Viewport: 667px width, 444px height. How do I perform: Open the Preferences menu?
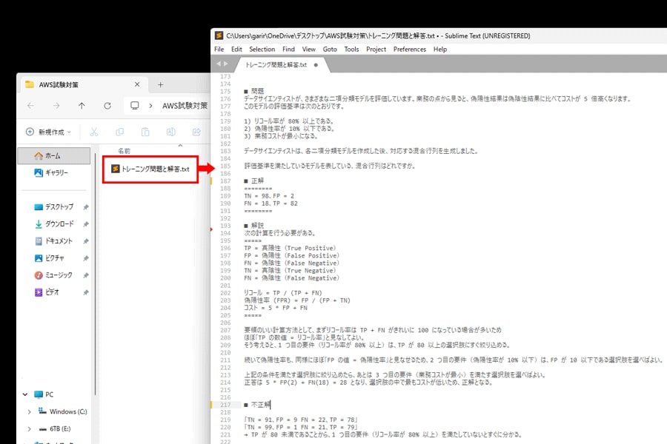click(x=410, y=50)
